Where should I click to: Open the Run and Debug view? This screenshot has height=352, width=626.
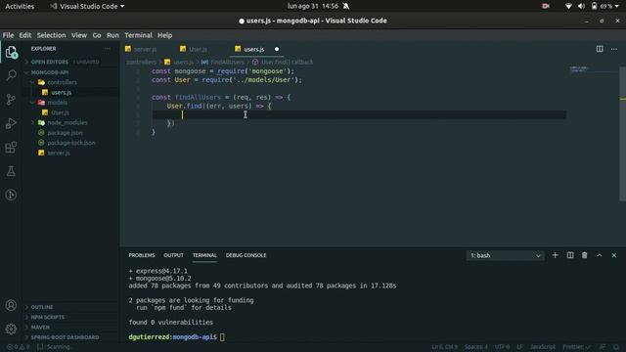pos(11,123)
